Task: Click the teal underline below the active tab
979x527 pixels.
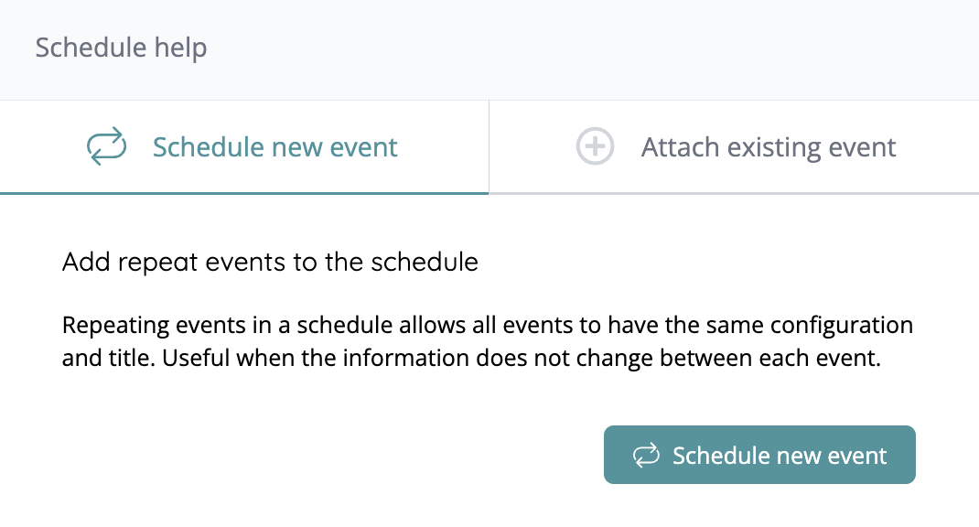Action: [x=244, y=193]
